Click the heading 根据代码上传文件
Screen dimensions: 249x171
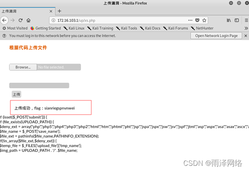coord(28,48)
